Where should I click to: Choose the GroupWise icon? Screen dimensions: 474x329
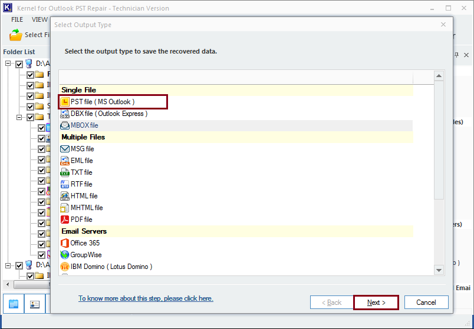click(65, 255)
